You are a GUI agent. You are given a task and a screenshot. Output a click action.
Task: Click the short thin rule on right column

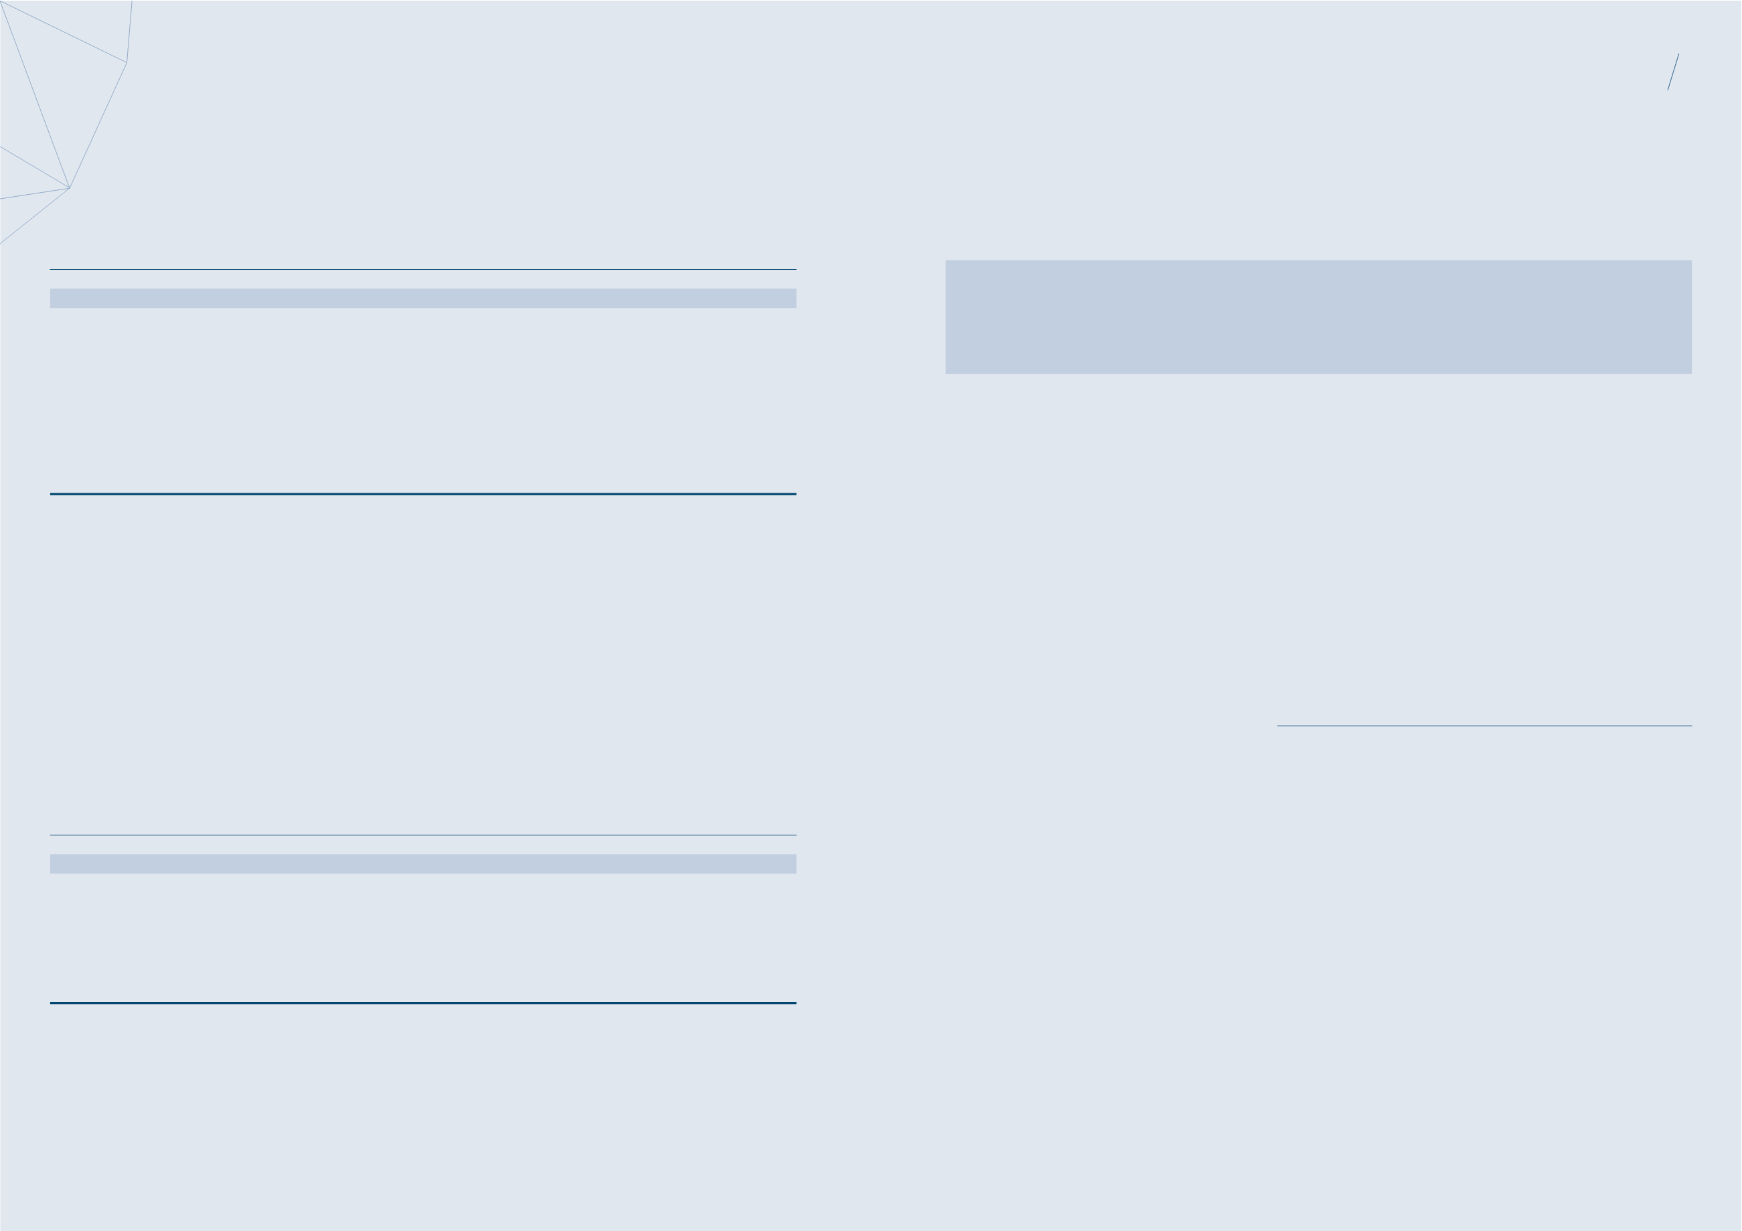click(1484, 726)
